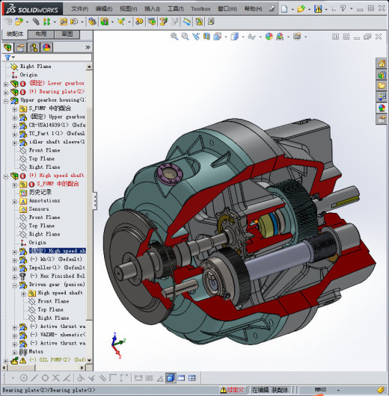
Task: Click the 过定义 warning status button
Action: [232, 390]
